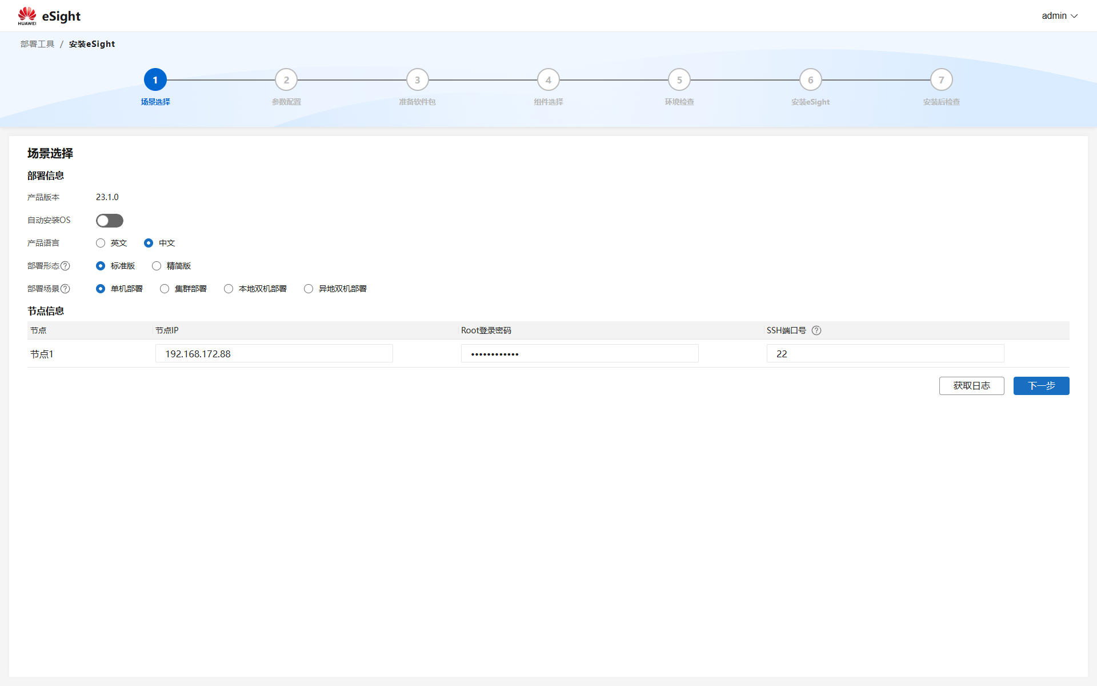Click help icon next to 部署场景
Screen dimensions: 1097x686
point(66,289)
